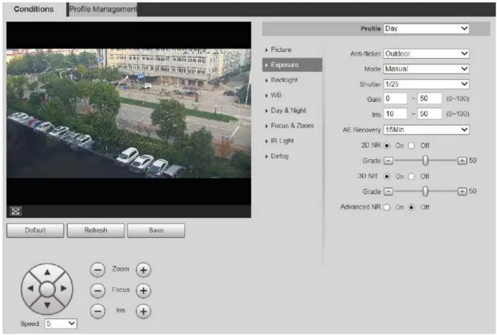Image resolution: width=497 pixels, height=335 pixels.
Task: Click the Default button
Action: [35, 230]
